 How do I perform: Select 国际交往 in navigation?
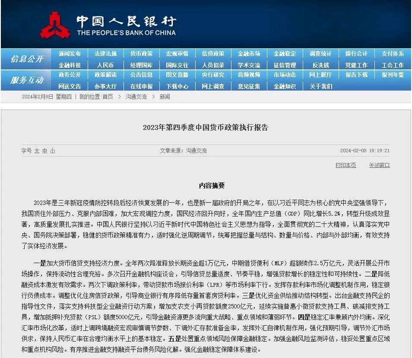click(177, 65)
